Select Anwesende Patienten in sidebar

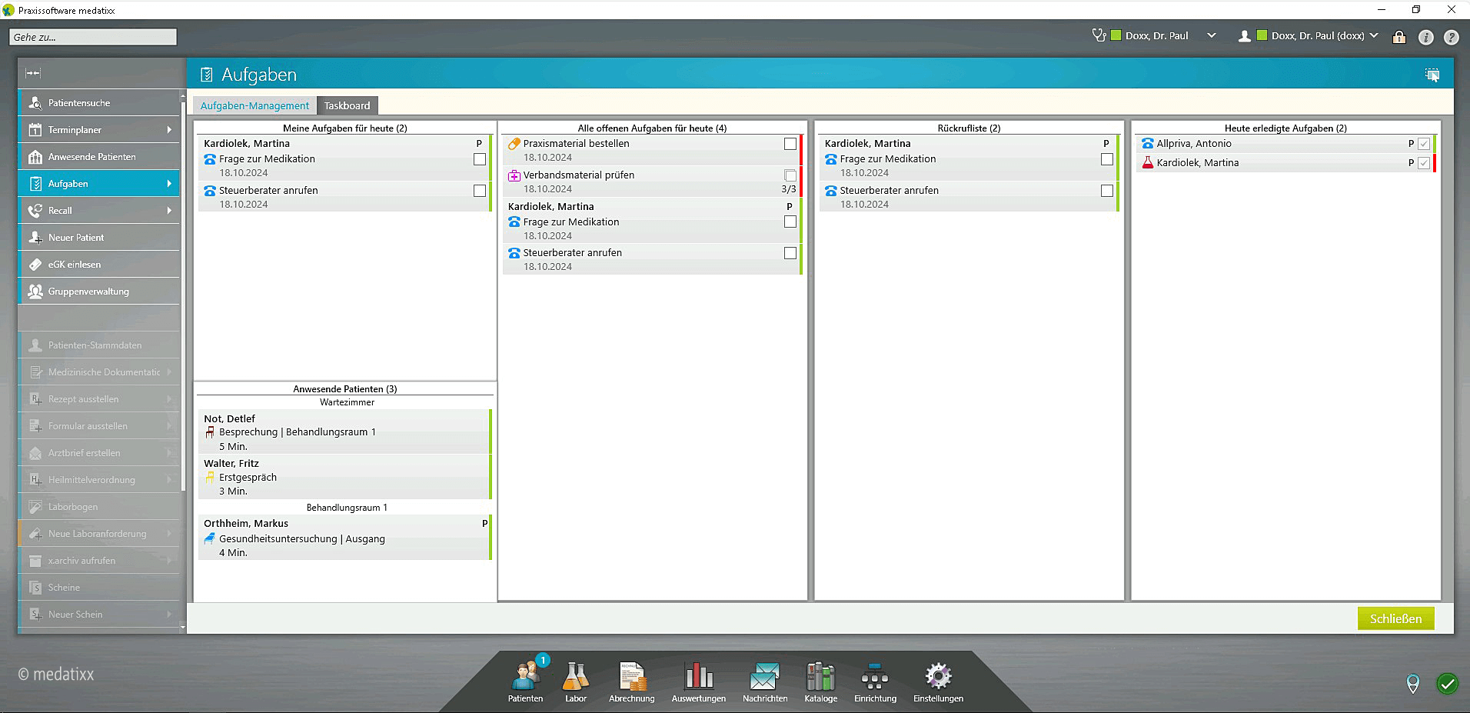pyautogui.click(x=99, y=157)
